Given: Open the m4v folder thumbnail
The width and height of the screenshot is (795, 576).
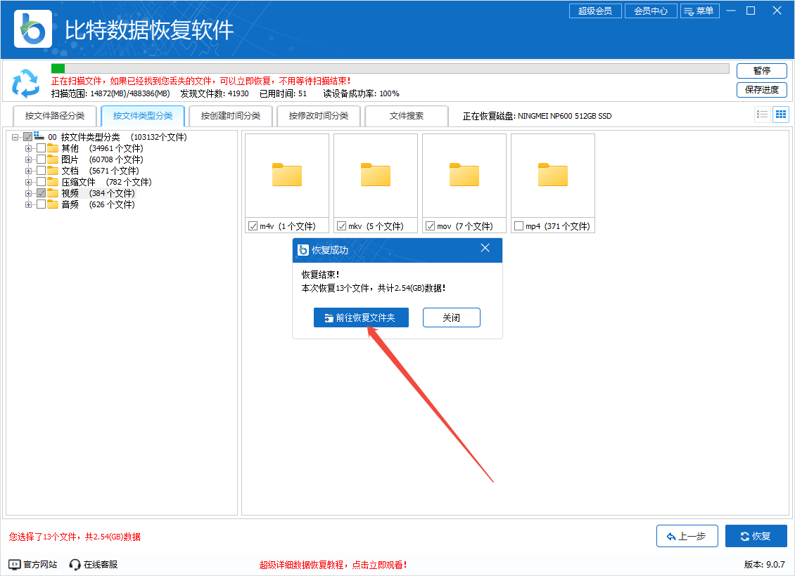Looking at the screenshot, I should coord(287,176).
